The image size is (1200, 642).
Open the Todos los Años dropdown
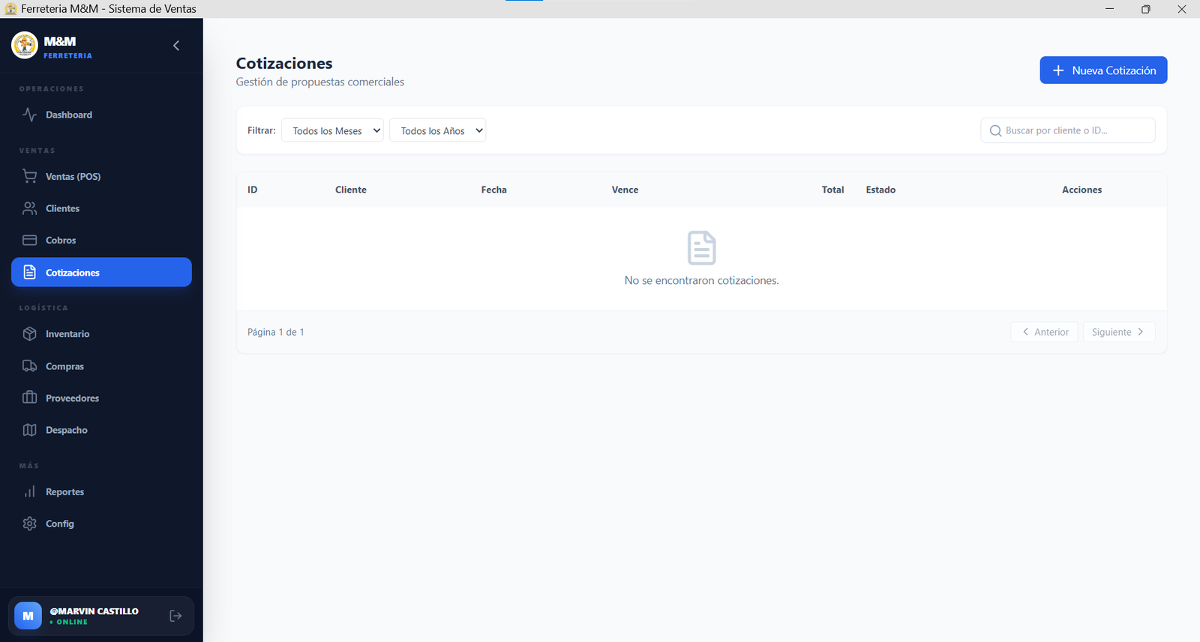(x=437, y=130)
